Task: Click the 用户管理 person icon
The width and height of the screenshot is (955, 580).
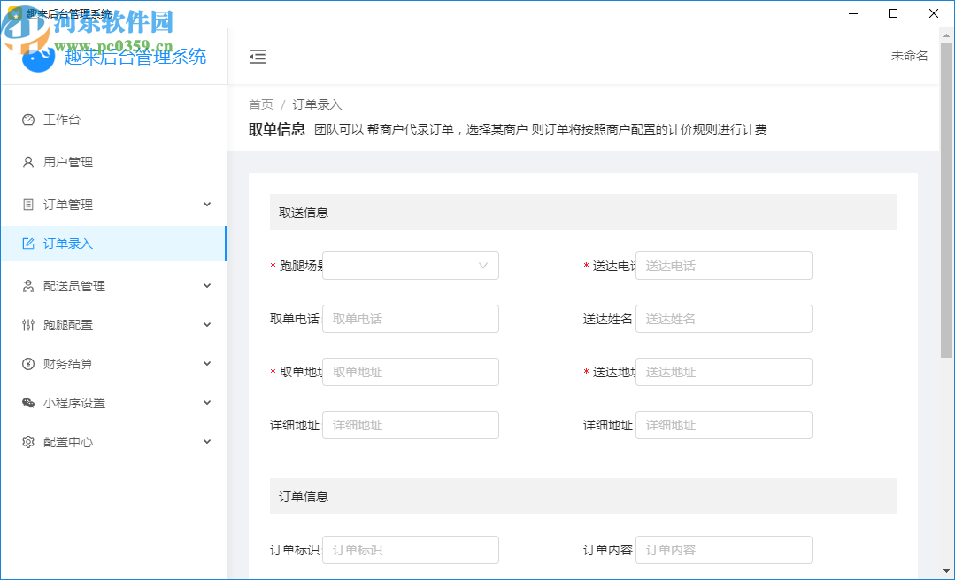Action: pos(27,162)
